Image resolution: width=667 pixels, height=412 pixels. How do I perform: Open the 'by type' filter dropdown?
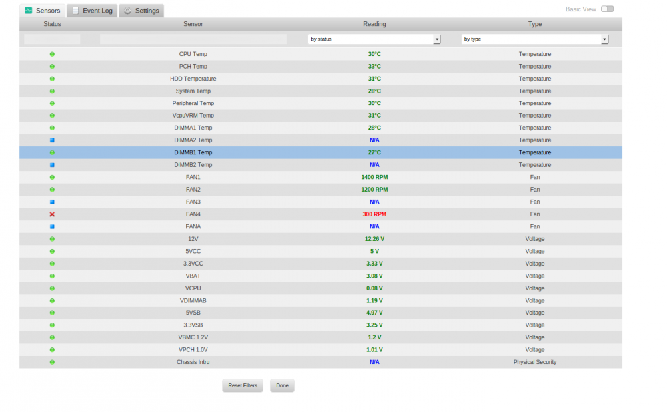point(535,39)
